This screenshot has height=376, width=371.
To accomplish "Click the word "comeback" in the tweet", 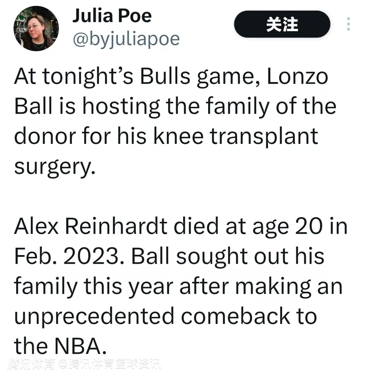I will 235,316.
